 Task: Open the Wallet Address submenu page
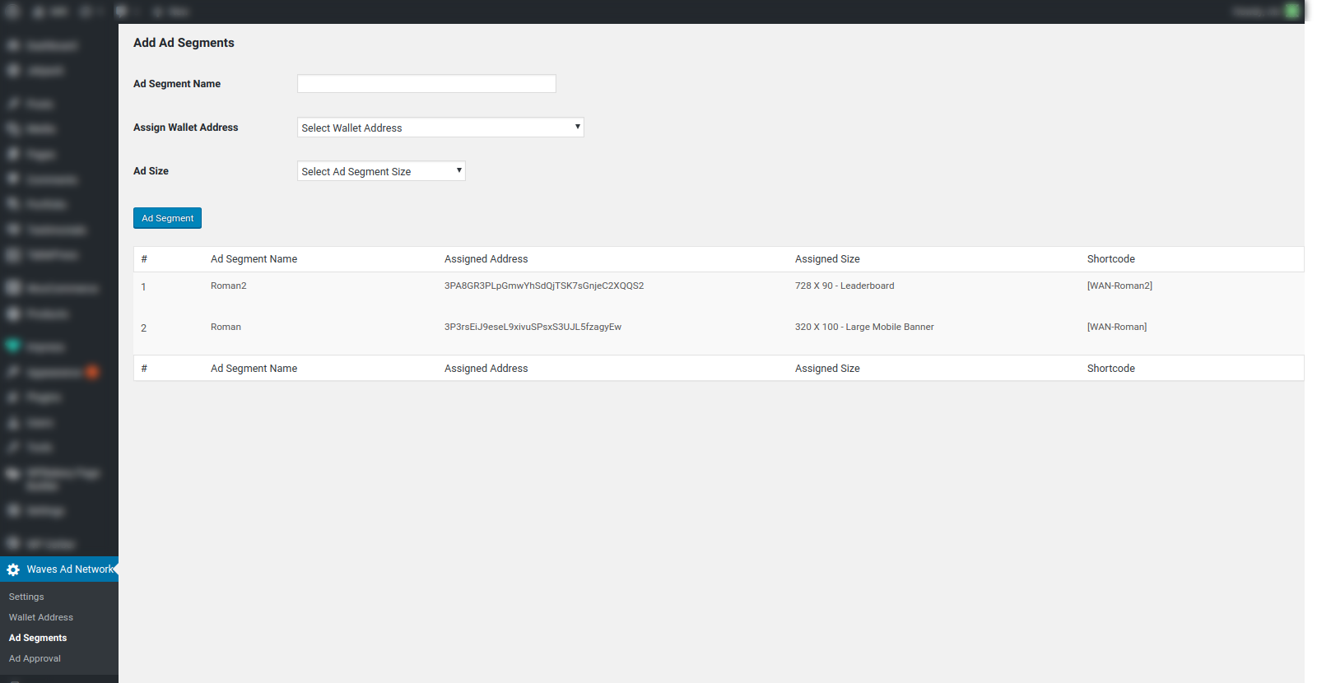(41, 617)
